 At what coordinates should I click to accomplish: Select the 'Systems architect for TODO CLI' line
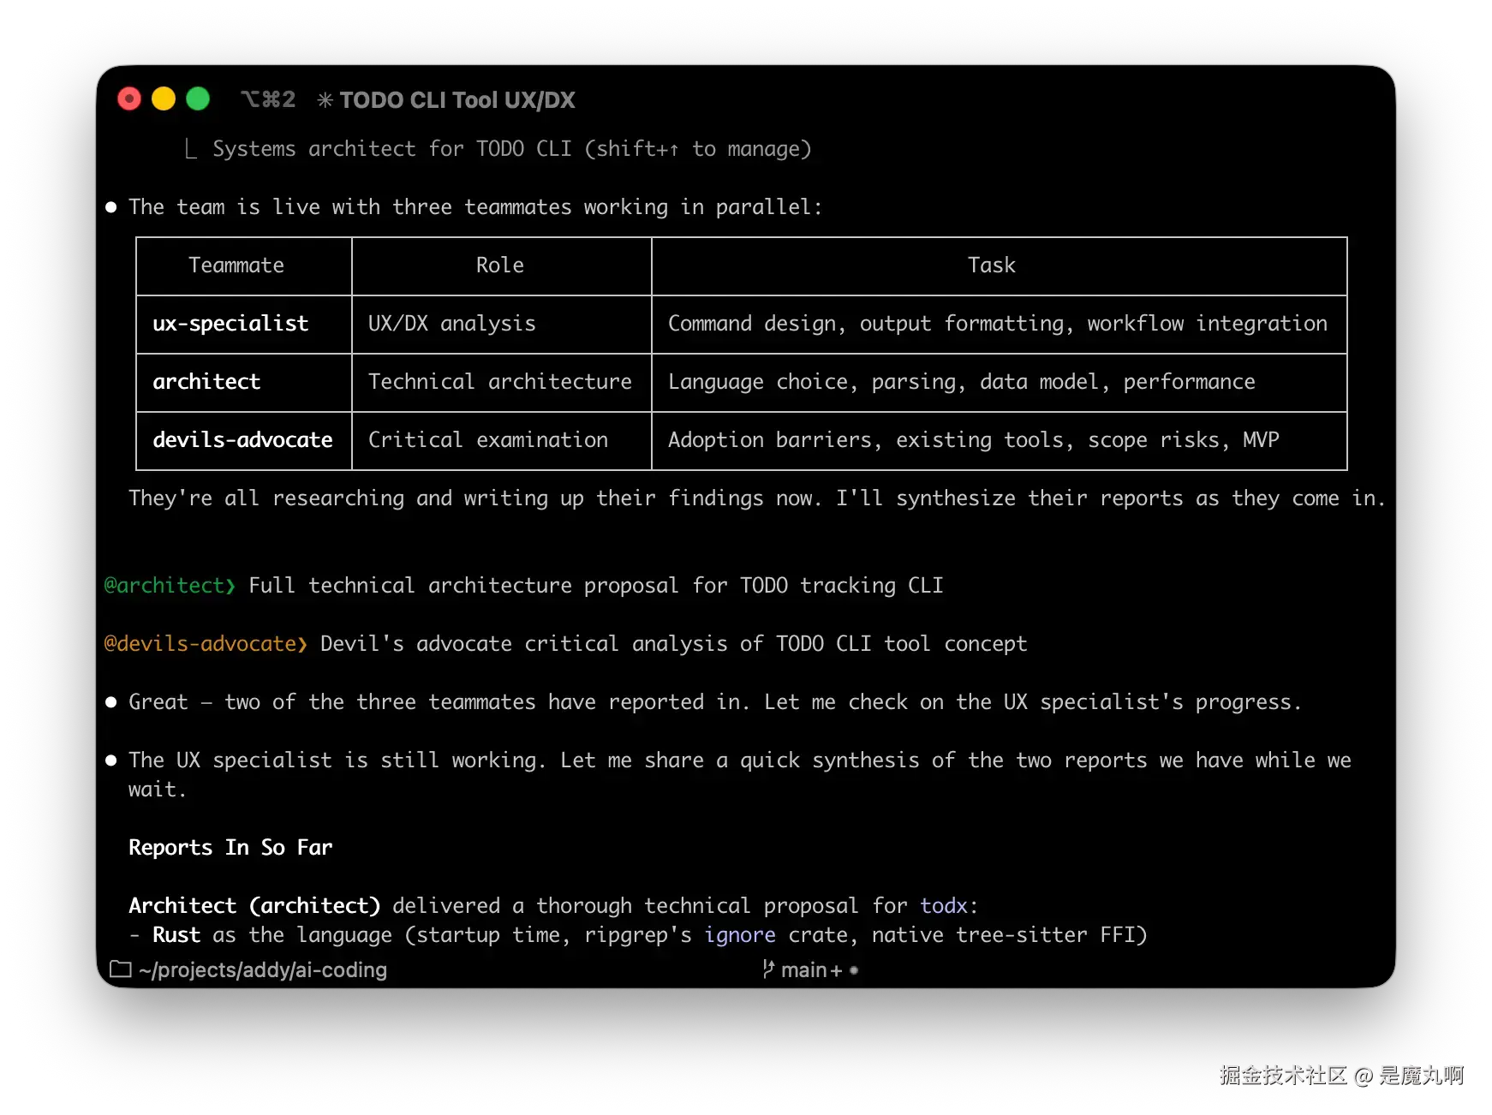point(512,149)
